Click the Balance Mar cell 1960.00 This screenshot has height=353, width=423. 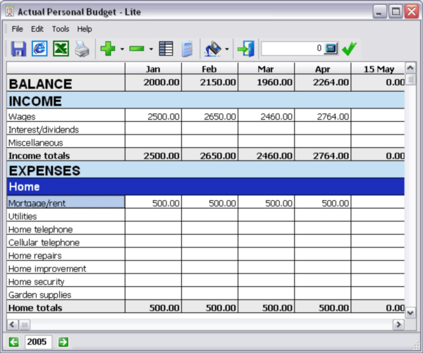pyautogui.click(x=266, y=82)
